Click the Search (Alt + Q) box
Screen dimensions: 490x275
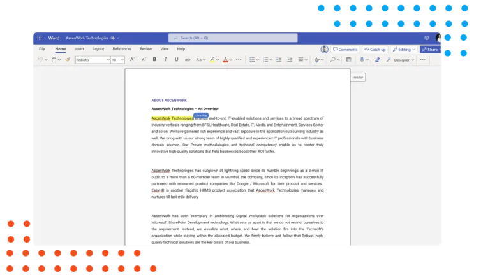click(233, 38)
